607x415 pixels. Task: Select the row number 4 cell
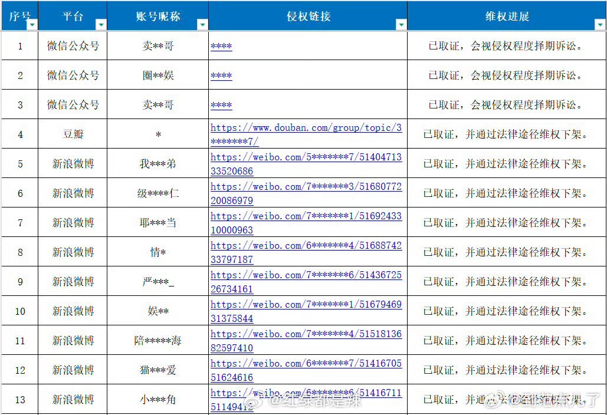point(19,134)
